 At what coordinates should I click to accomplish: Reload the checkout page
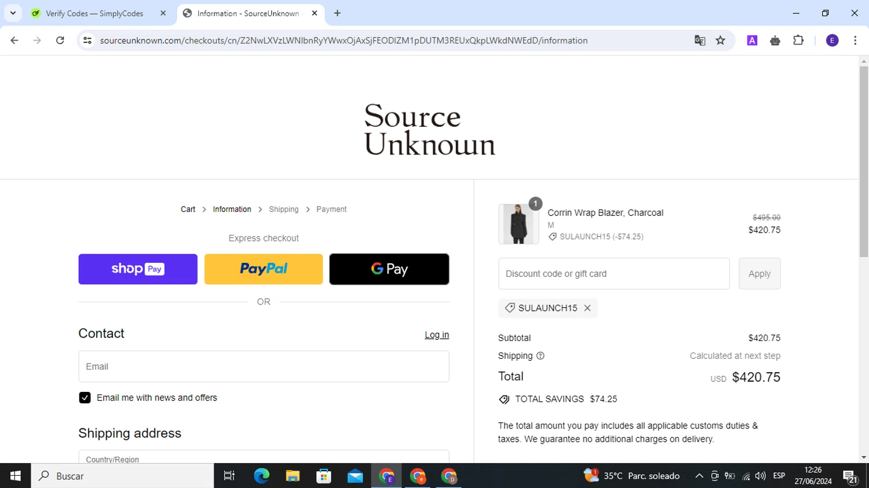point(60,41)
